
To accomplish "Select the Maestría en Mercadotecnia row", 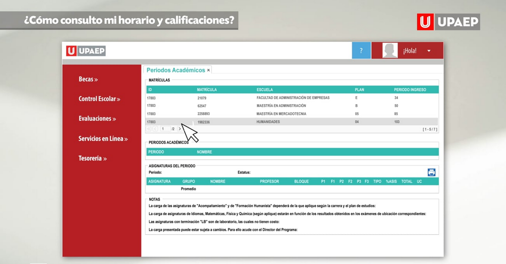I will click(x=281, y=114).
